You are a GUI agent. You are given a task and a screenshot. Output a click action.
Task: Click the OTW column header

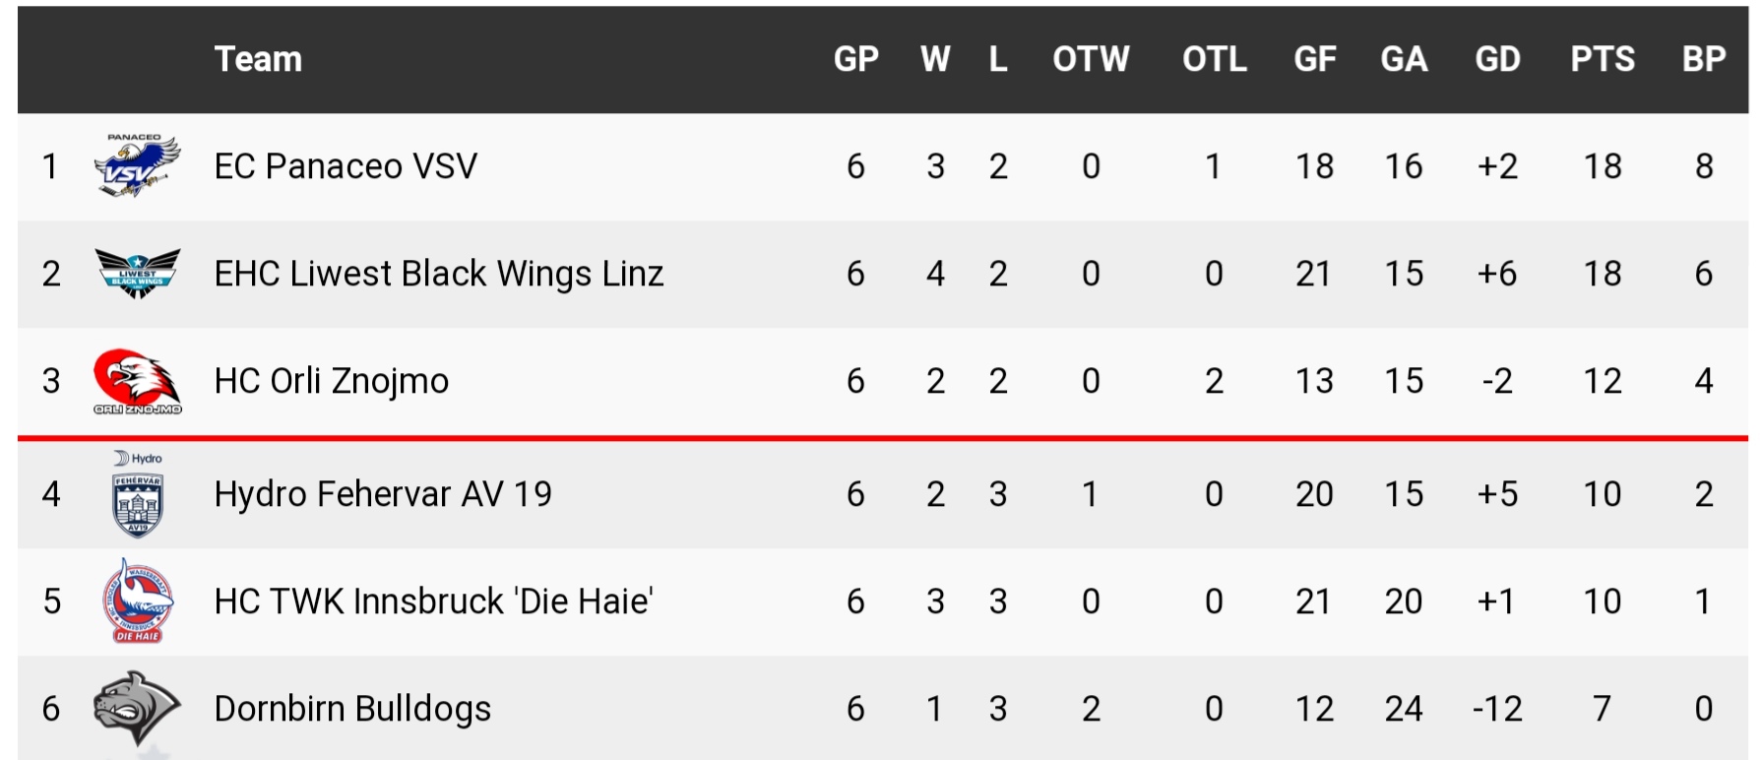coord(1091,59)
